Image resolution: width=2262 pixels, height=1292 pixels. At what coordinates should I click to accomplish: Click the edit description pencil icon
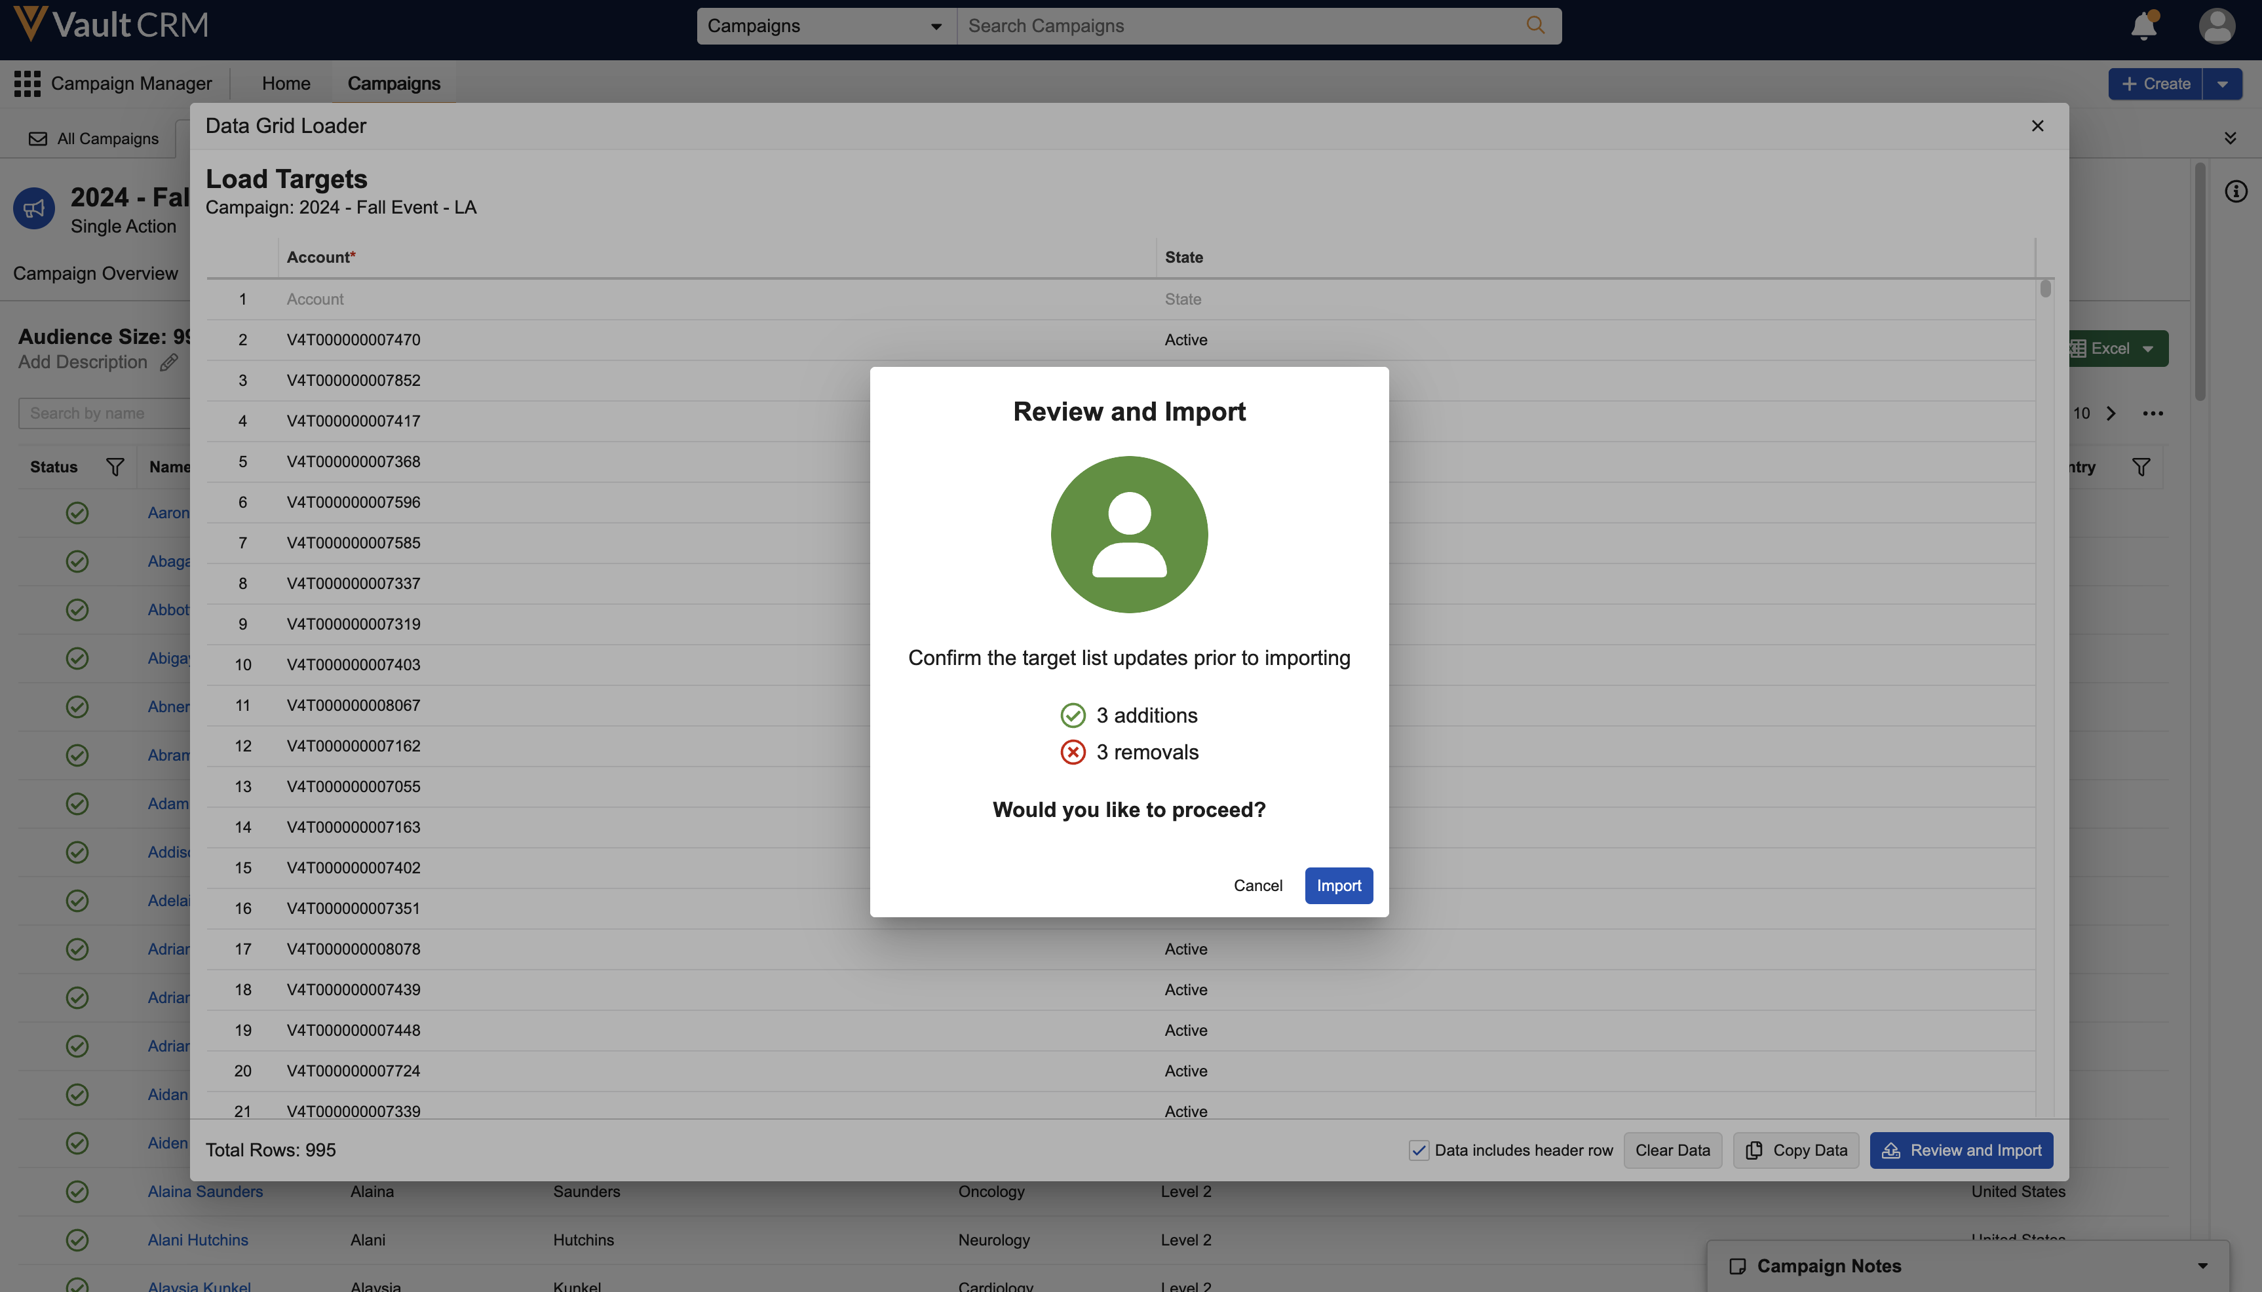[x=168, y=362]
